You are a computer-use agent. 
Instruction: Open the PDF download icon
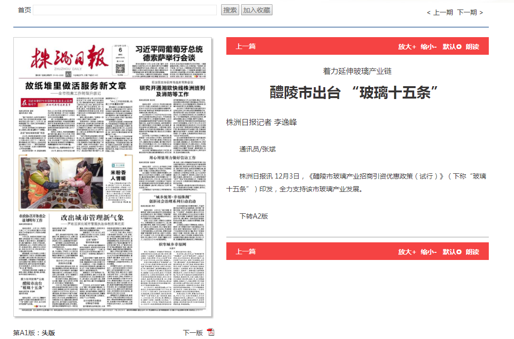(x=211, y=332)
